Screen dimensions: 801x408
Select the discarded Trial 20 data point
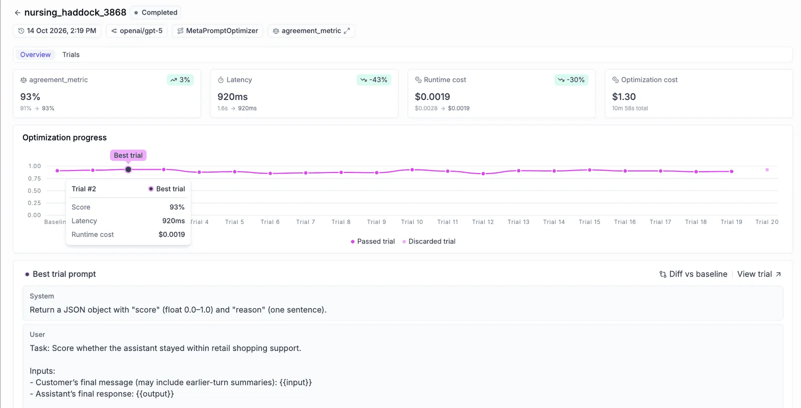pos(767,170)
